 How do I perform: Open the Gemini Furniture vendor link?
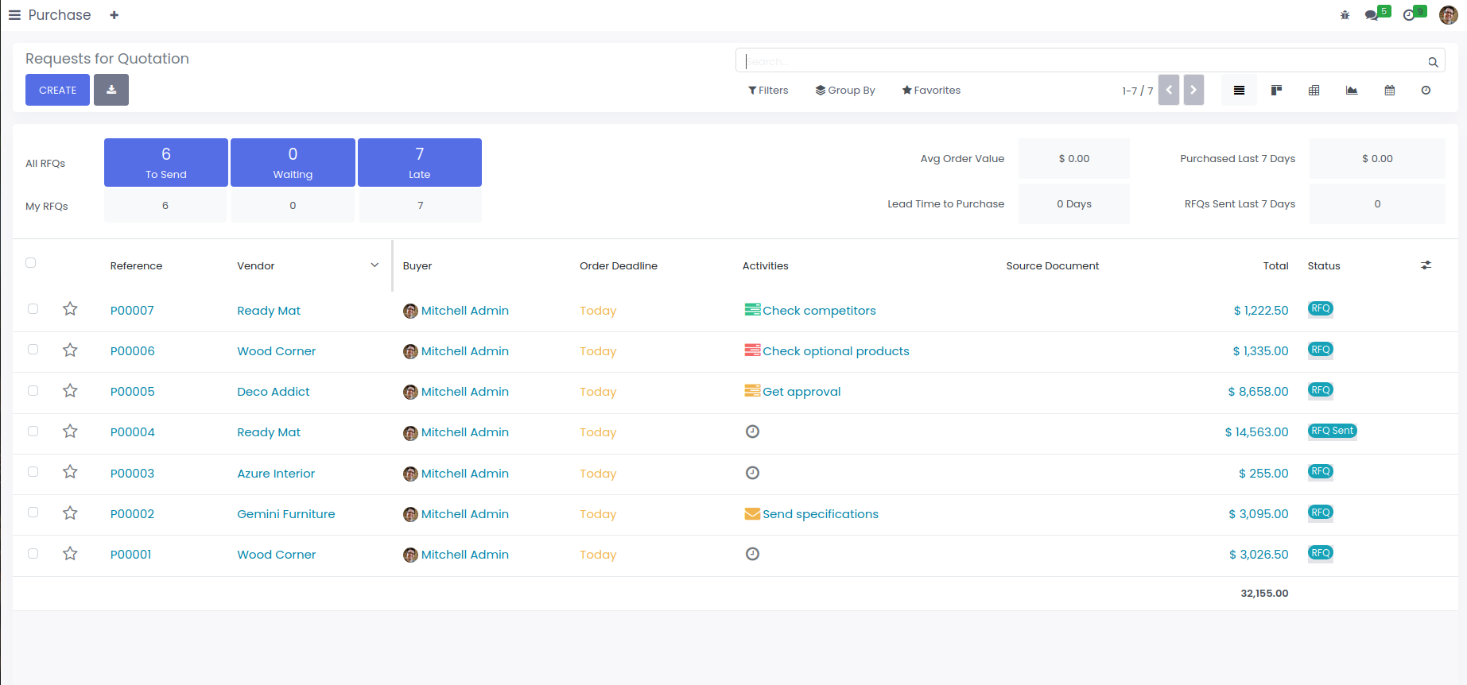285,514
